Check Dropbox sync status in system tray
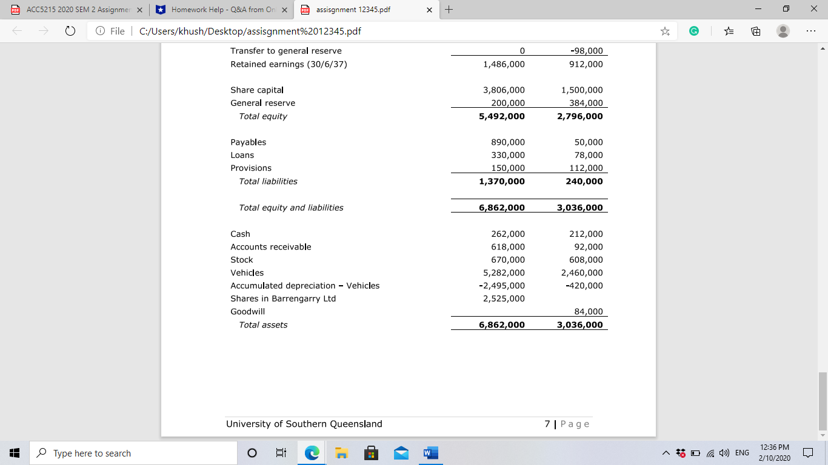The height and width of the screenshot is (465, 828). (x=680, y=452)
